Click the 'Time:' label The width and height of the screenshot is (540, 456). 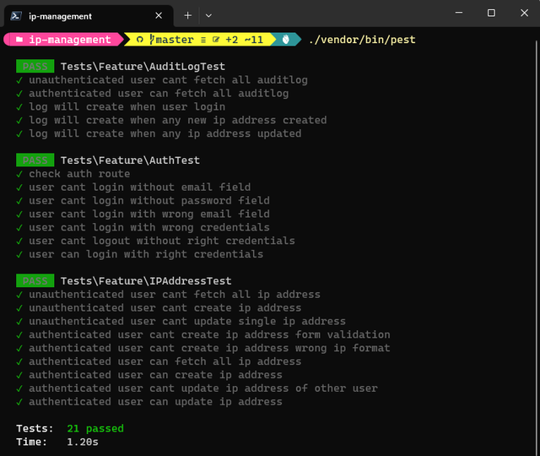32,442
